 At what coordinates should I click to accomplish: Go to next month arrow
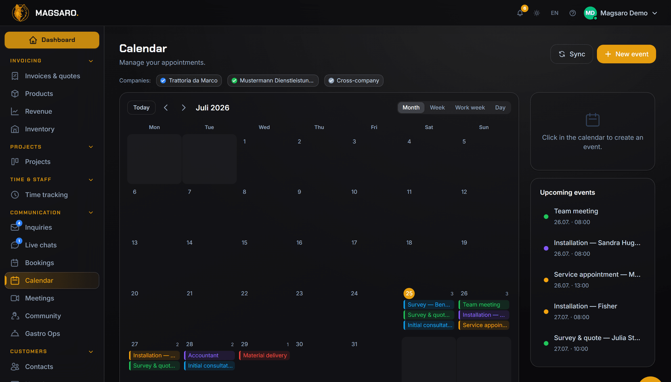(183, 108)
